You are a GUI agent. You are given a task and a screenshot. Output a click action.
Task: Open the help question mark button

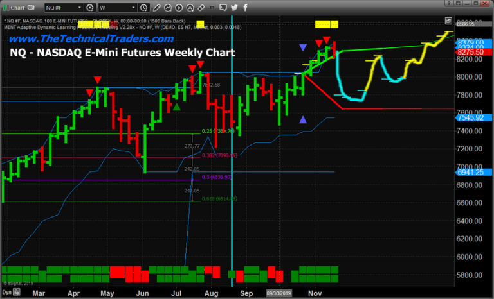tap(449, 3)
